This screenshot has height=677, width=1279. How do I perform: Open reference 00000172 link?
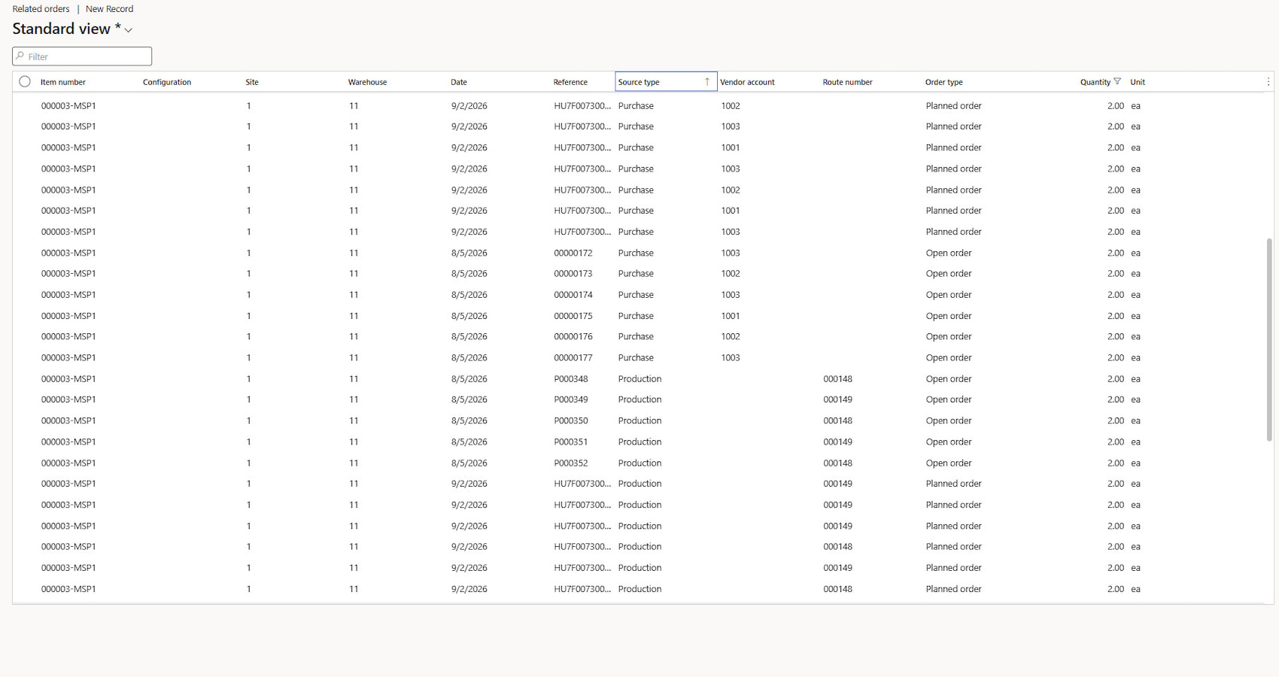(573, 253)
